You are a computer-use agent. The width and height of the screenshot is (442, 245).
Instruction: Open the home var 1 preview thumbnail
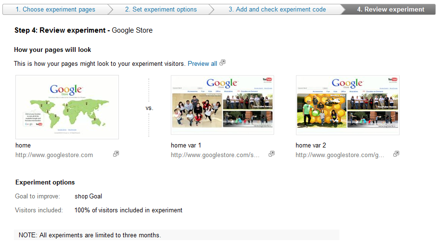(222, 105)
